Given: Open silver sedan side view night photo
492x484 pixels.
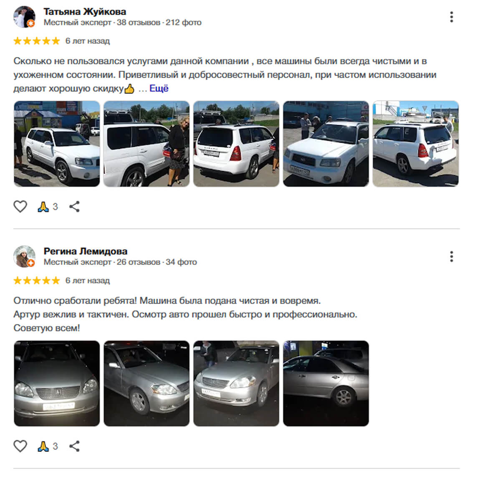Looking at the screenshot, I should pyautogui.click(x=326, y=383).
